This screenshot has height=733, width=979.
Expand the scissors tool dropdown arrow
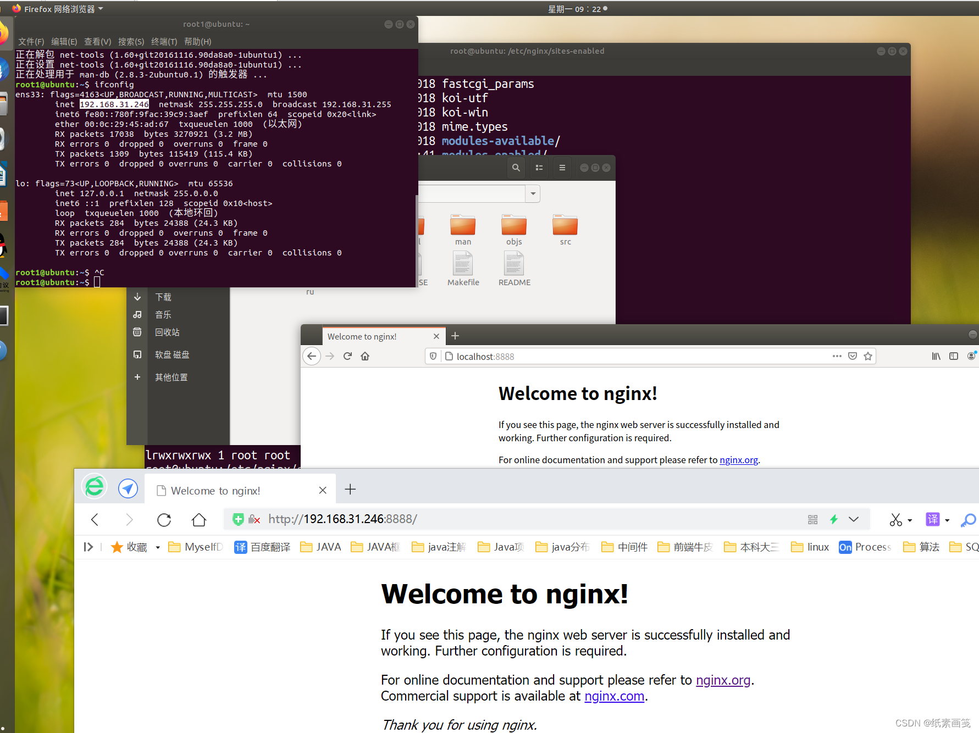[x=910, y=520]
